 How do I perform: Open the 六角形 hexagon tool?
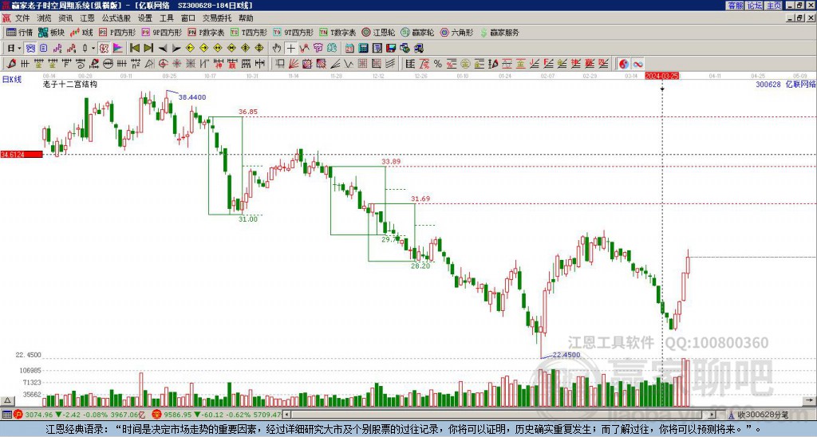[x=456, y=32]
